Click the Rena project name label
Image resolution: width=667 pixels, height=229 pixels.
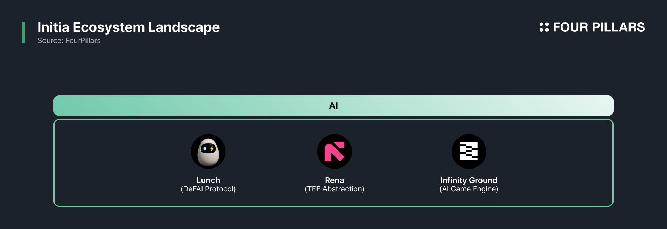(x=335, y=180)
